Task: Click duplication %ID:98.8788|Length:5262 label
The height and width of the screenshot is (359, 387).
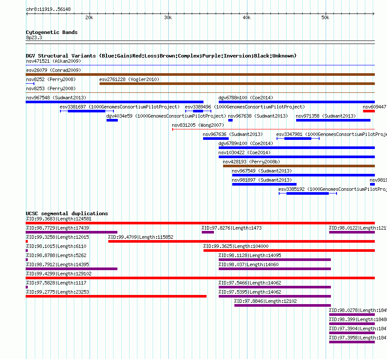Action: tap(56, 255)
